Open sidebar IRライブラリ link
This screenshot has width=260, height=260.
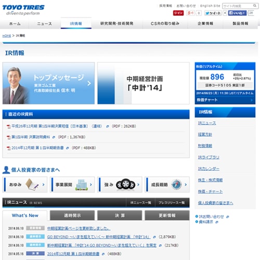point(209,157)
